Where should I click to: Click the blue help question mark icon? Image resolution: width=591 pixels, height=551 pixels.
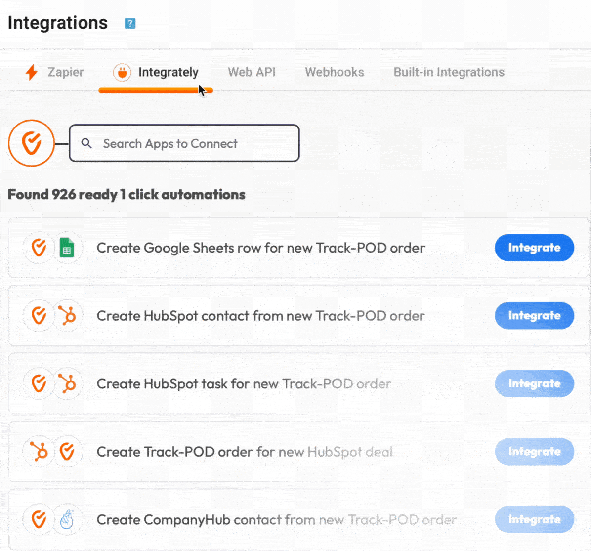click(x=130, y=23)
